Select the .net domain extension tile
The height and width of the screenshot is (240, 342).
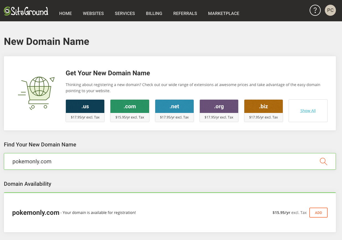click(174, 111)
